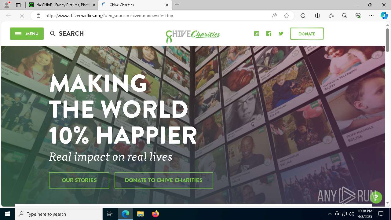The width and height of the screenshot is (391, 220).
Task: Click the SEARCH magnifier icon
Action: coord(53,34)
